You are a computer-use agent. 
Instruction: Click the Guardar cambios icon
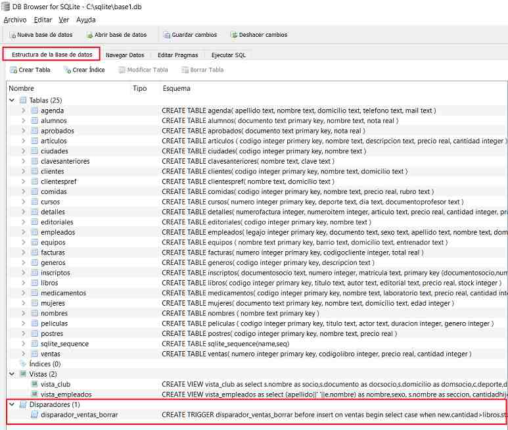[x=166, y=35]
